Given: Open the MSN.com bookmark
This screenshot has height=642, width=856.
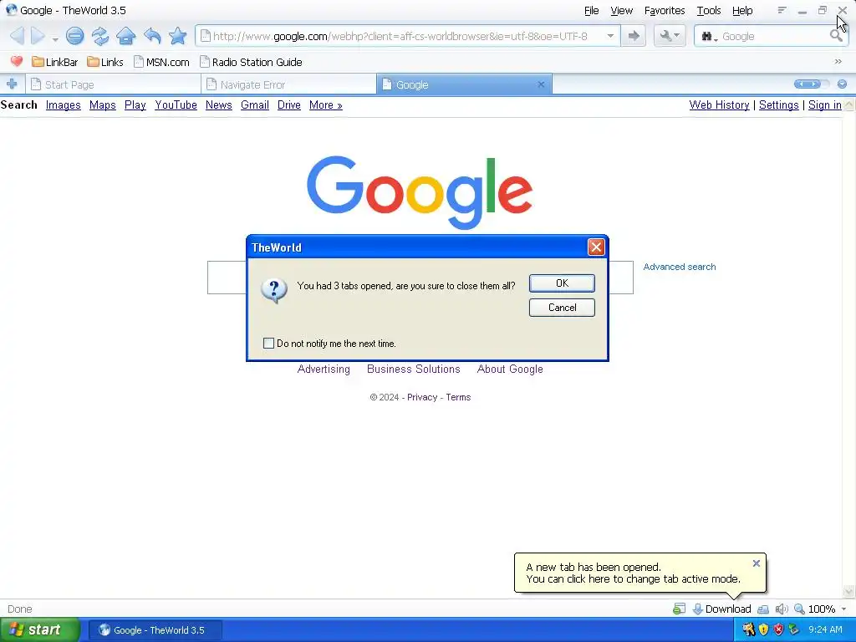Looking at the screenshot, I should coord(161,62).
